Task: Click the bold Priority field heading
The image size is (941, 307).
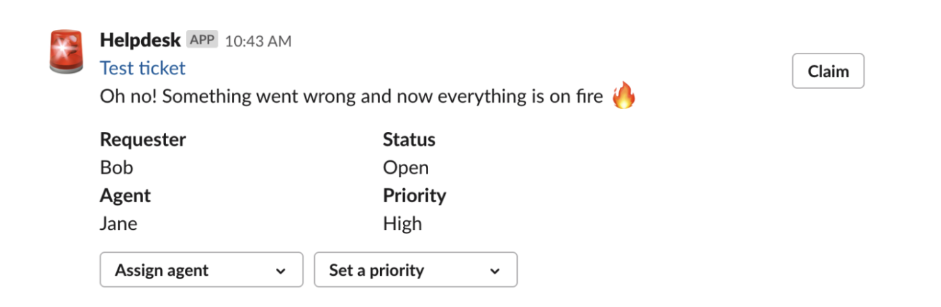Action: click(414, 196)
